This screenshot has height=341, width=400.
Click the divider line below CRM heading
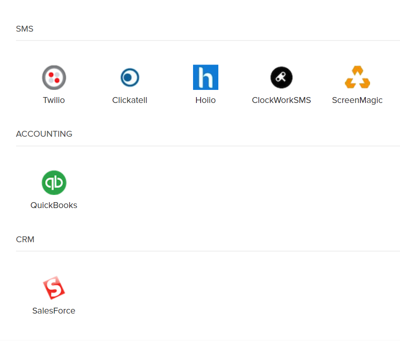click(207, 251)
